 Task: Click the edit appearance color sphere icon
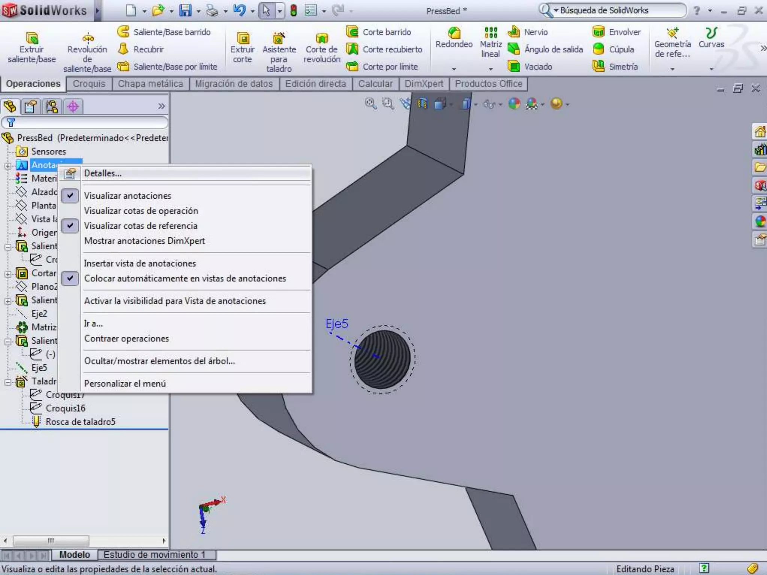[514, 104]
